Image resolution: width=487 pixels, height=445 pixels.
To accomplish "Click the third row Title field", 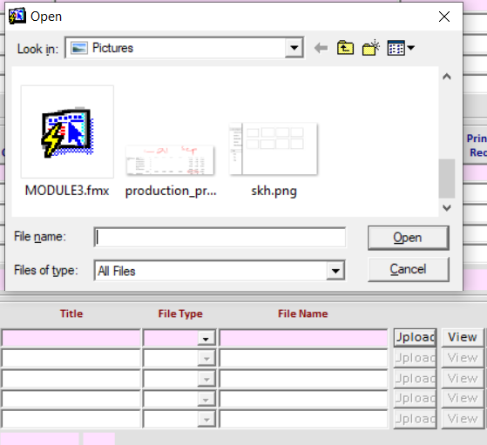I will [71, 379].
